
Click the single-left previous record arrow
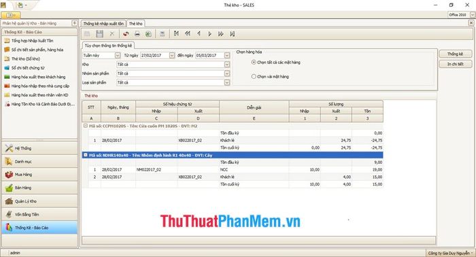pos(199,34)
